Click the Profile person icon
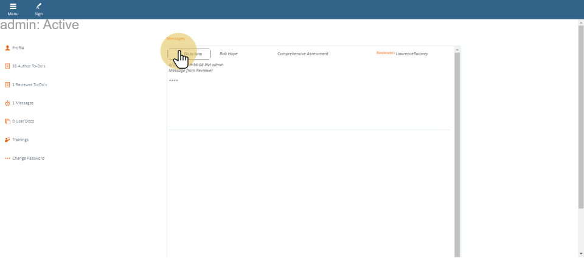Screen dimensions: 584x269 [x=7, y=47]
